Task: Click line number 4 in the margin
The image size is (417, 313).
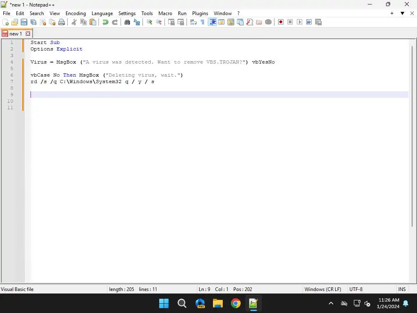Action: 12,62
